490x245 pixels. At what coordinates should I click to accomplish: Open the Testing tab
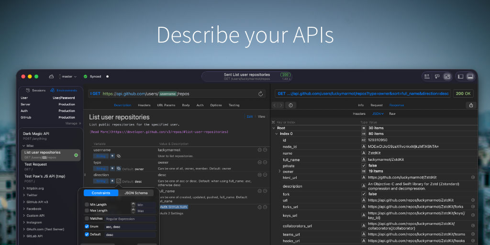click(234, 105)
